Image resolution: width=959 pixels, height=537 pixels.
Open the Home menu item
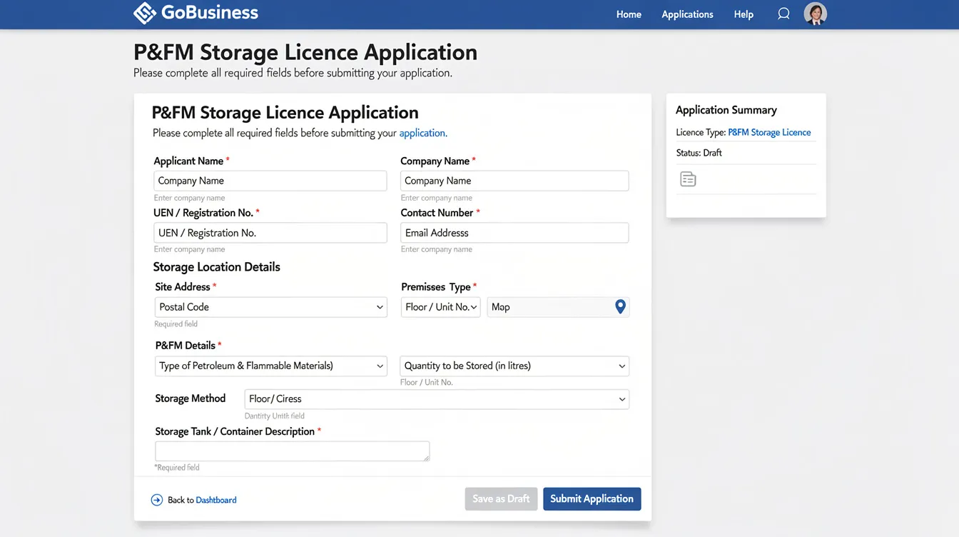(629, 14)
